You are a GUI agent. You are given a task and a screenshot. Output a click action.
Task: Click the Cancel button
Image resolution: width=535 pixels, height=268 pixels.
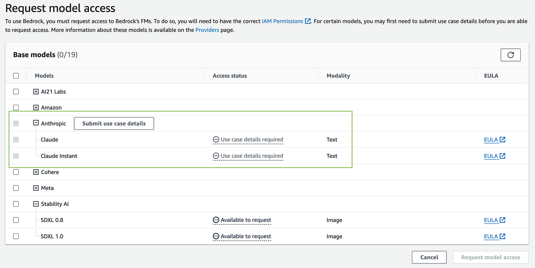coord(429,257)
